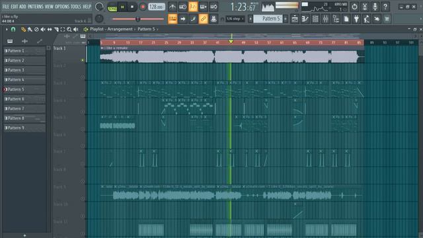Pick the Select marquee tool

63,29
